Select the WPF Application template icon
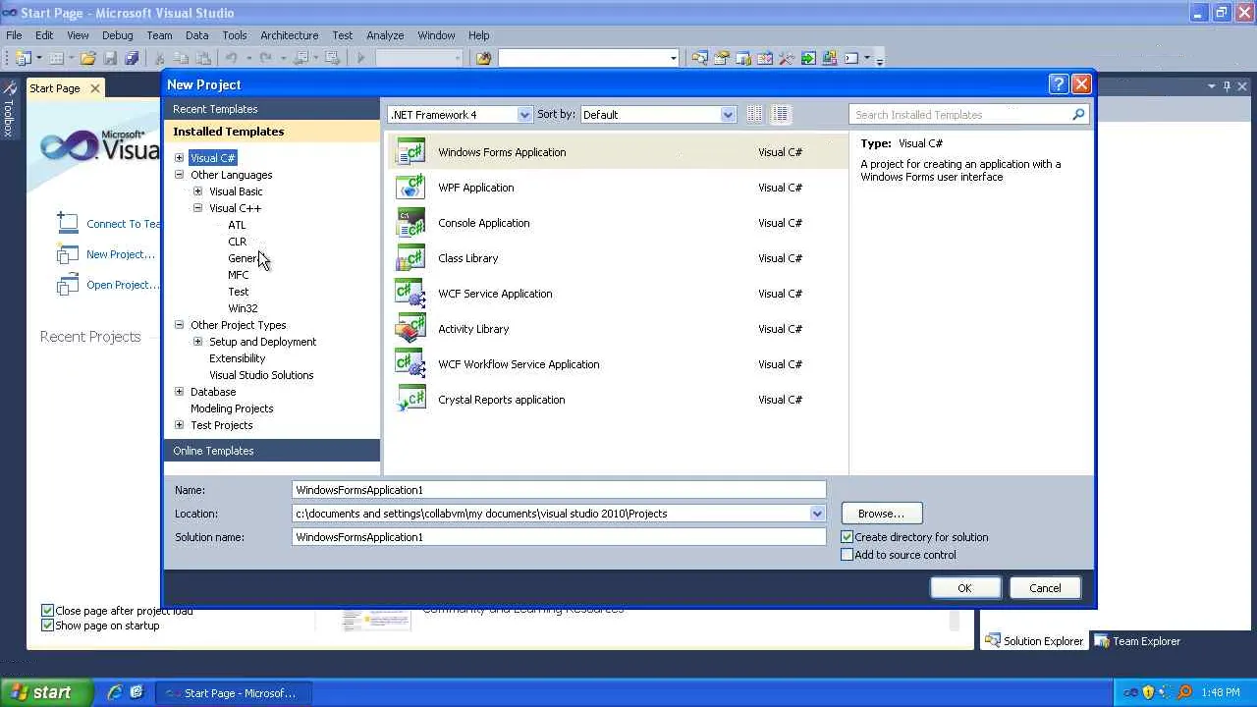The image size is (1257, 707). point(410,188)
